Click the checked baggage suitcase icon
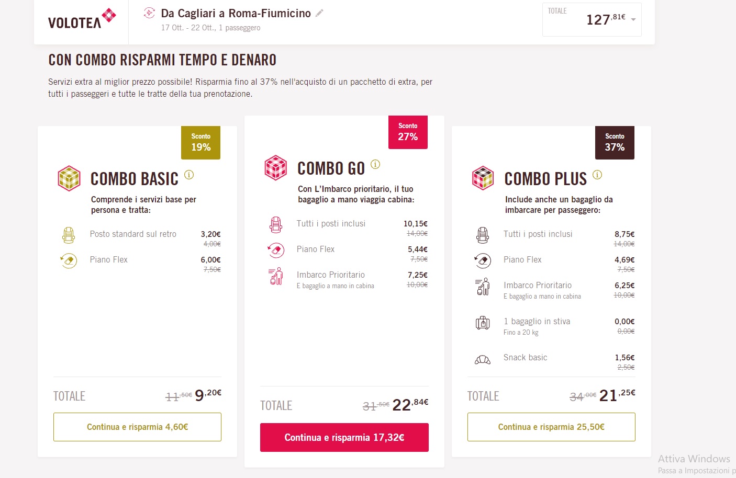Viewport: 736px width, 478px height. pos(482,323)
